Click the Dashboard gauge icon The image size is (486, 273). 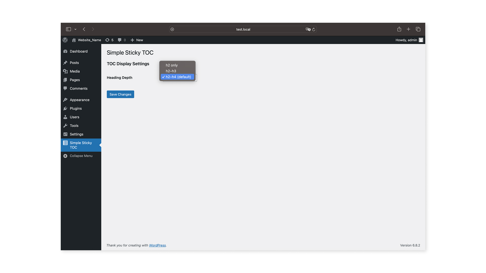click(x=65, y=51)
